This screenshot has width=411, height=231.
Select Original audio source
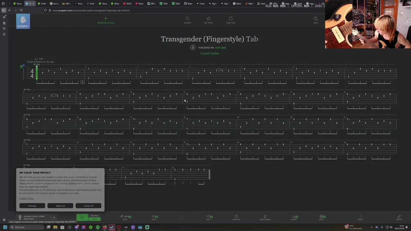tap(94, 216)
